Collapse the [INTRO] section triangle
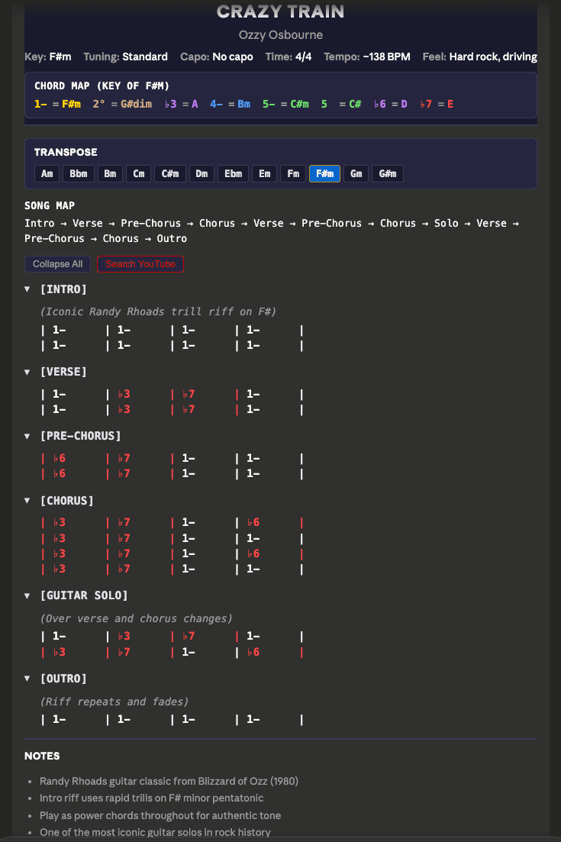 (27, 289)
